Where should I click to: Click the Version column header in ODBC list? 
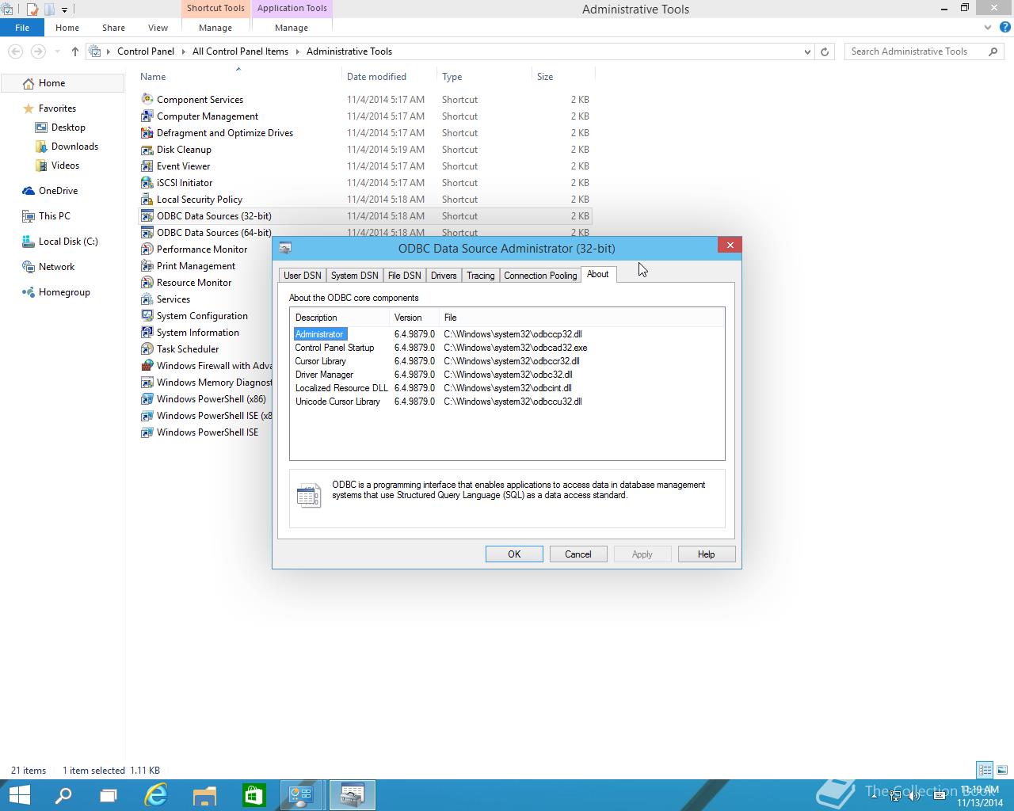(x=414, y=318)
